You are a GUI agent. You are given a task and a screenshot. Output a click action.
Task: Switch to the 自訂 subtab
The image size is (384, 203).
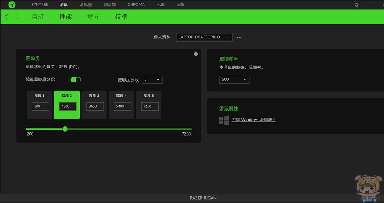click(x=38, y=17)
